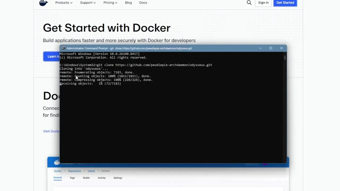Click the 'Enumerating objects: 7183' line

click(x=97, y=72)
